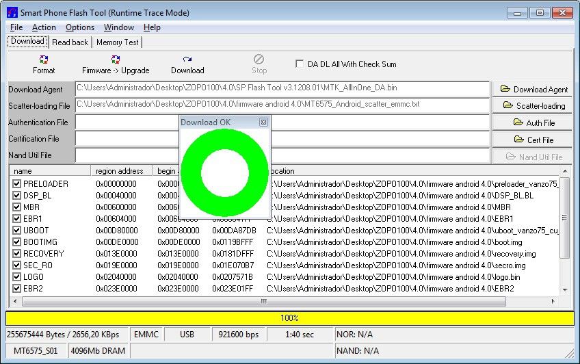
Task: Click the logo.bin file path
Action: point(393,276)
